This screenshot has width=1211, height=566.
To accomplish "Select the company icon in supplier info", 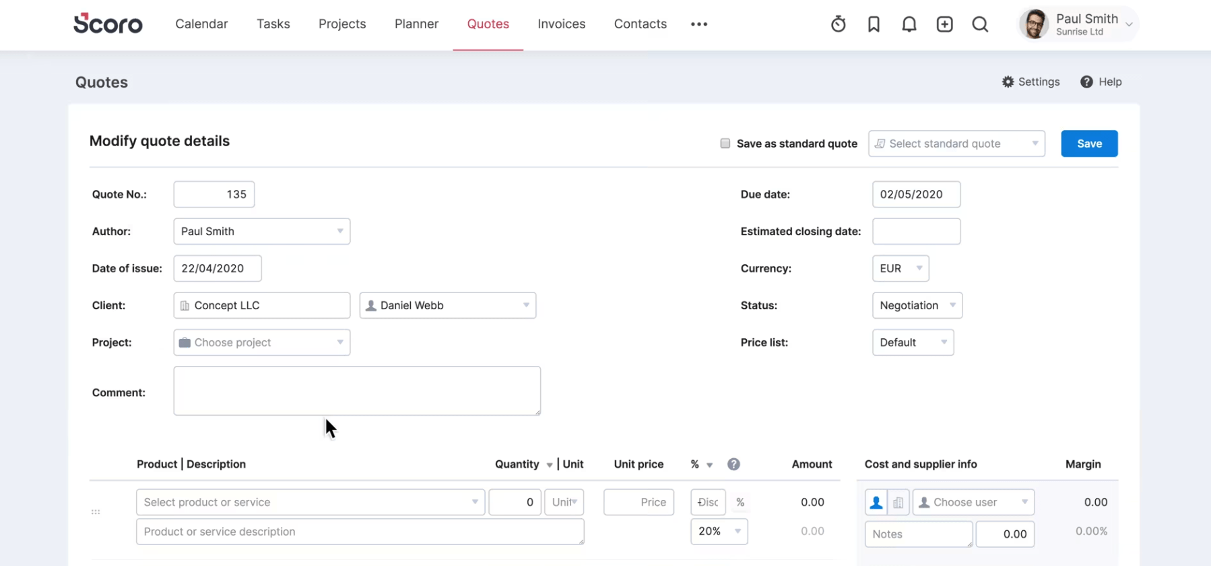I will 898,503.
